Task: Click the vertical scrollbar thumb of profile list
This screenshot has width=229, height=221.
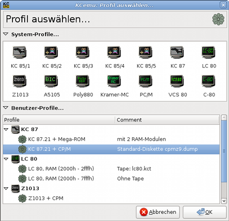Action: pyautogui.click(x=224, y=151)
